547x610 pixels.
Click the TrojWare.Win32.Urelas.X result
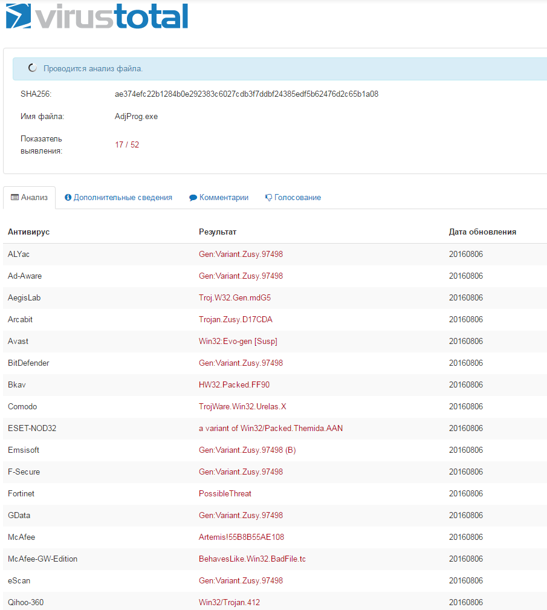pyautogui.click(x=243, y=406)
